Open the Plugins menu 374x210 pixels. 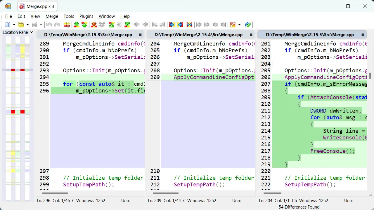pyautogui.click(x=86, y=16)
